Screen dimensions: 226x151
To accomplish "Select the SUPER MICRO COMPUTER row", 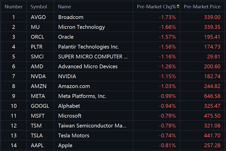I will (x=93, y=57).
